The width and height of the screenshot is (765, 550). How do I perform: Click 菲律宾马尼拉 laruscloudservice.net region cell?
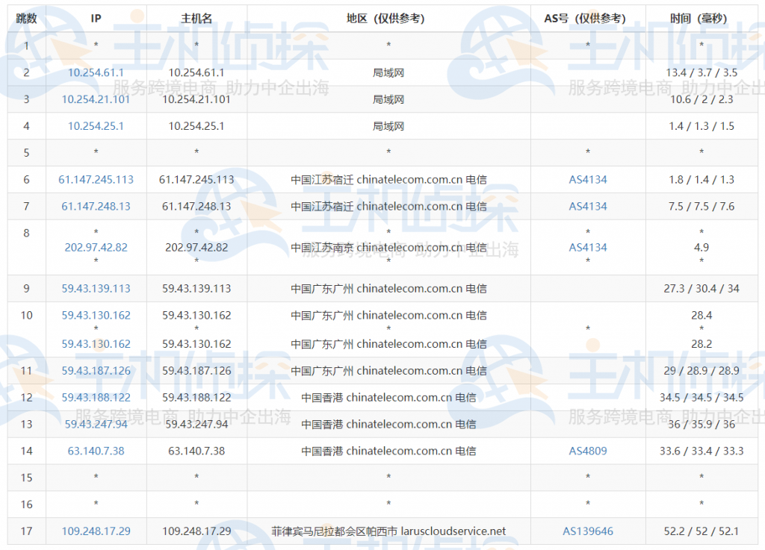tap(388, 531)
